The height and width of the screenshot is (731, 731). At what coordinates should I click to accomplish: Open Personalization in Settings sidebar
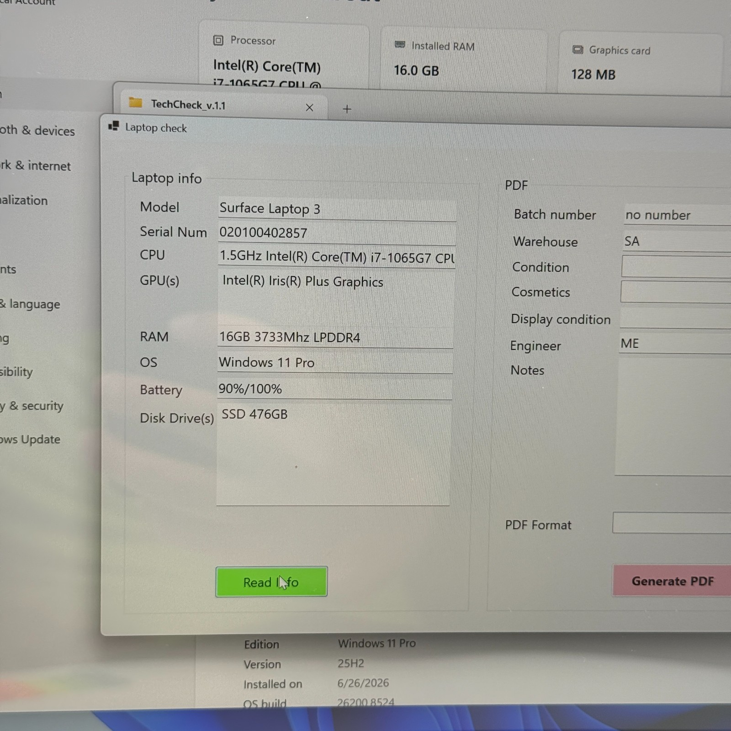[x=24, y=200]
